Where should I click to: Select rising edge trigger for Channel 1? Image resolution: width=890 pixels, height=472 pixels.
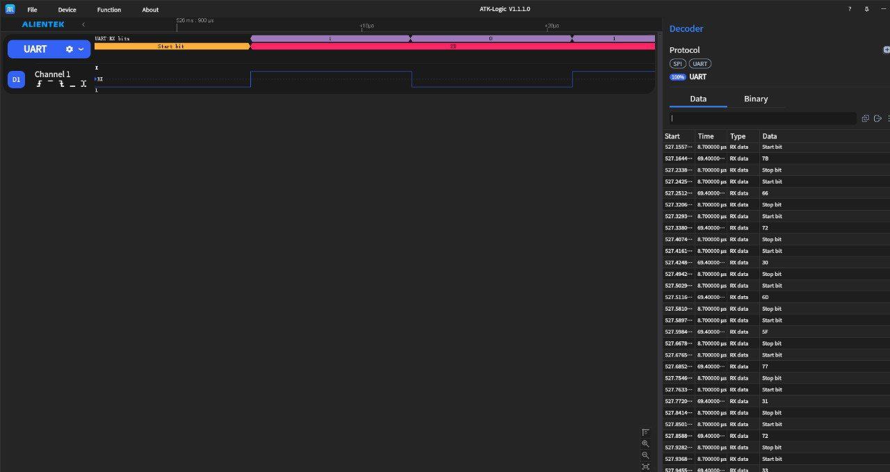pos(40,83)
